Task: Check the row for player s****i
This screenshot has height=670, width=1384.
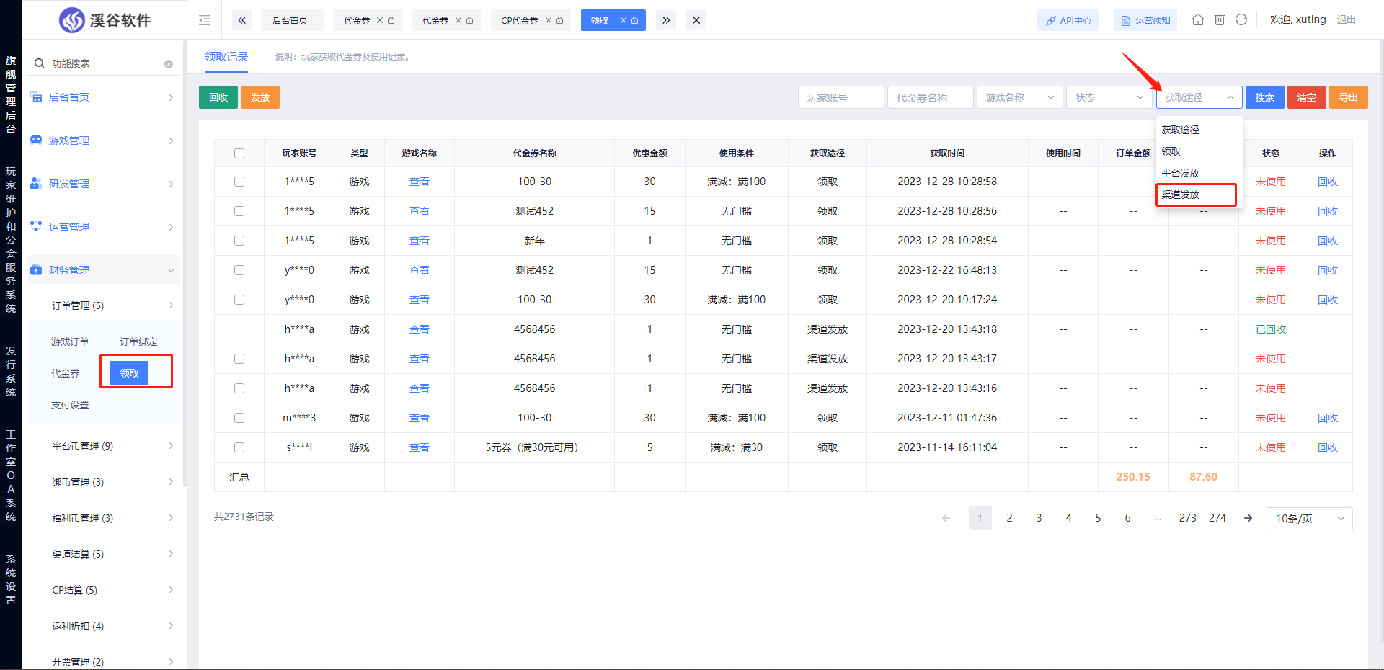Action: 239,447
